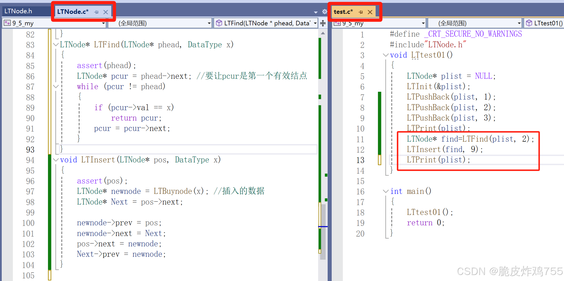Open the tab settings gear icon
The width and height of the screenshot is (564, 281).
tap(324, 12)
